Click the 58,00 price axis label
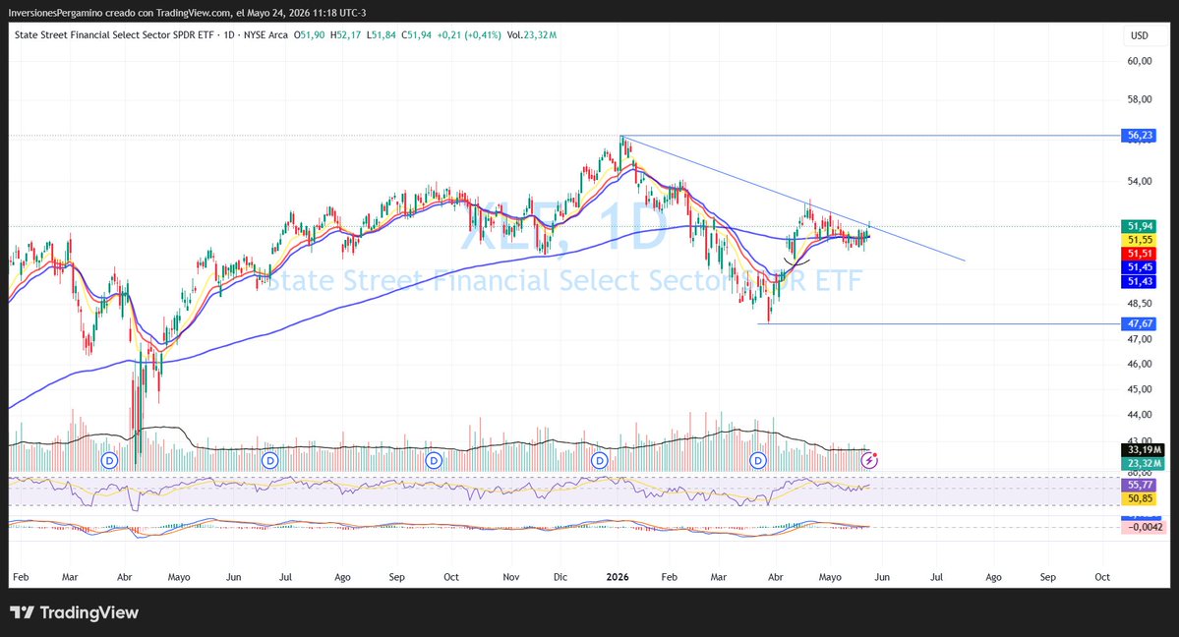 tap(1139, 99)
